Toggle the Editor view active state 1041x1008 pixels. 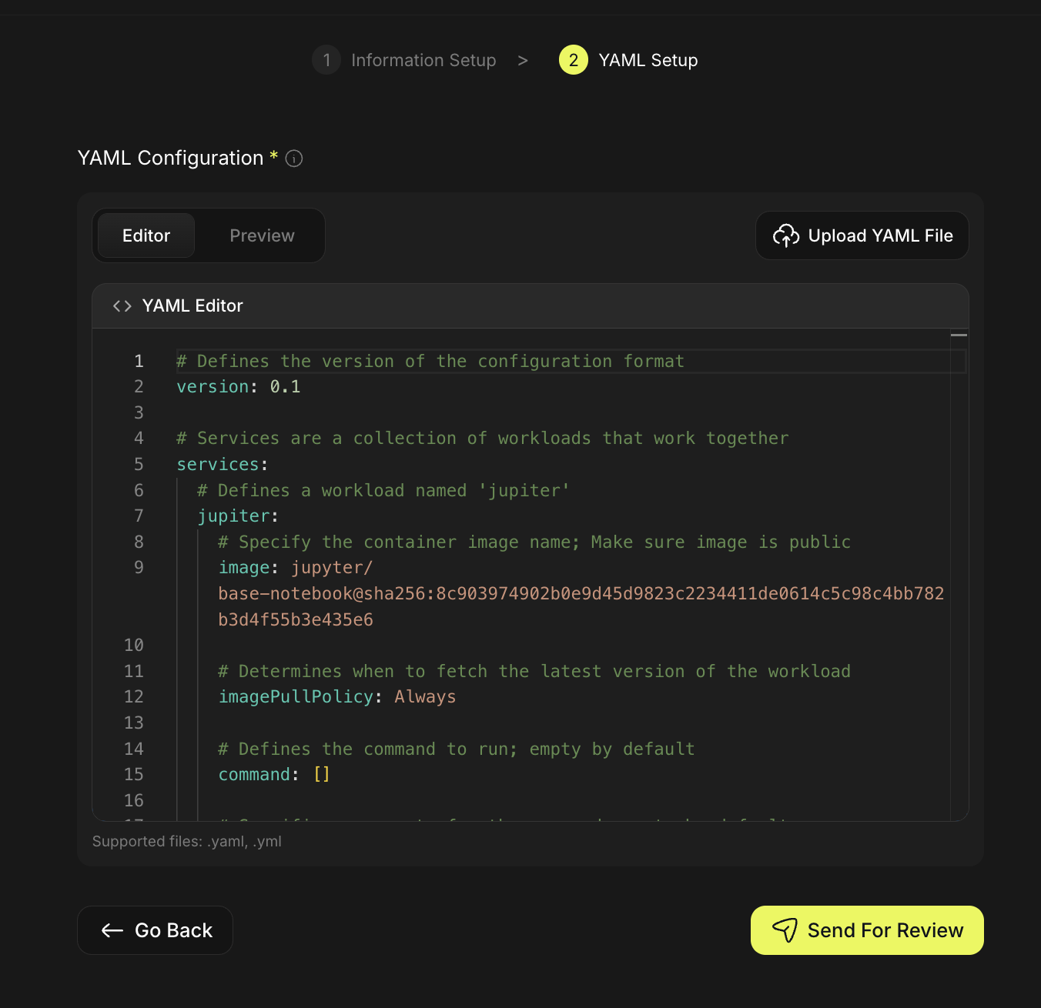pyautogui.click(x=146, y=235)
